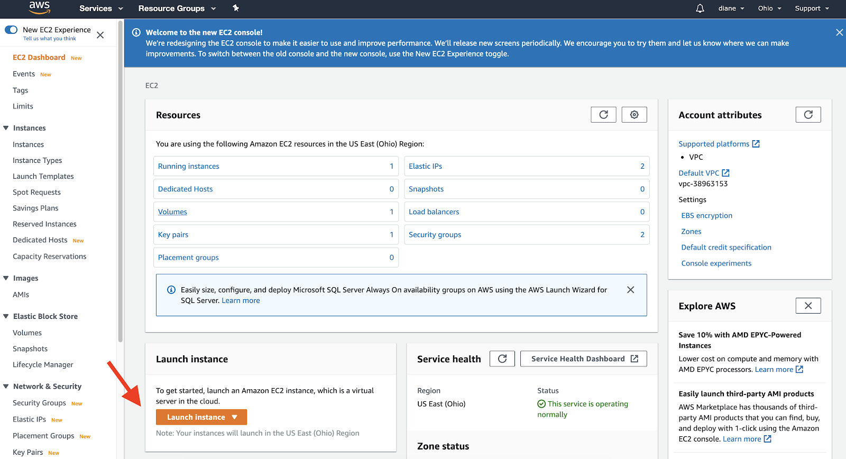
Task: Click the EC2 breadcrumb text
Action: [x=152, y=85]
